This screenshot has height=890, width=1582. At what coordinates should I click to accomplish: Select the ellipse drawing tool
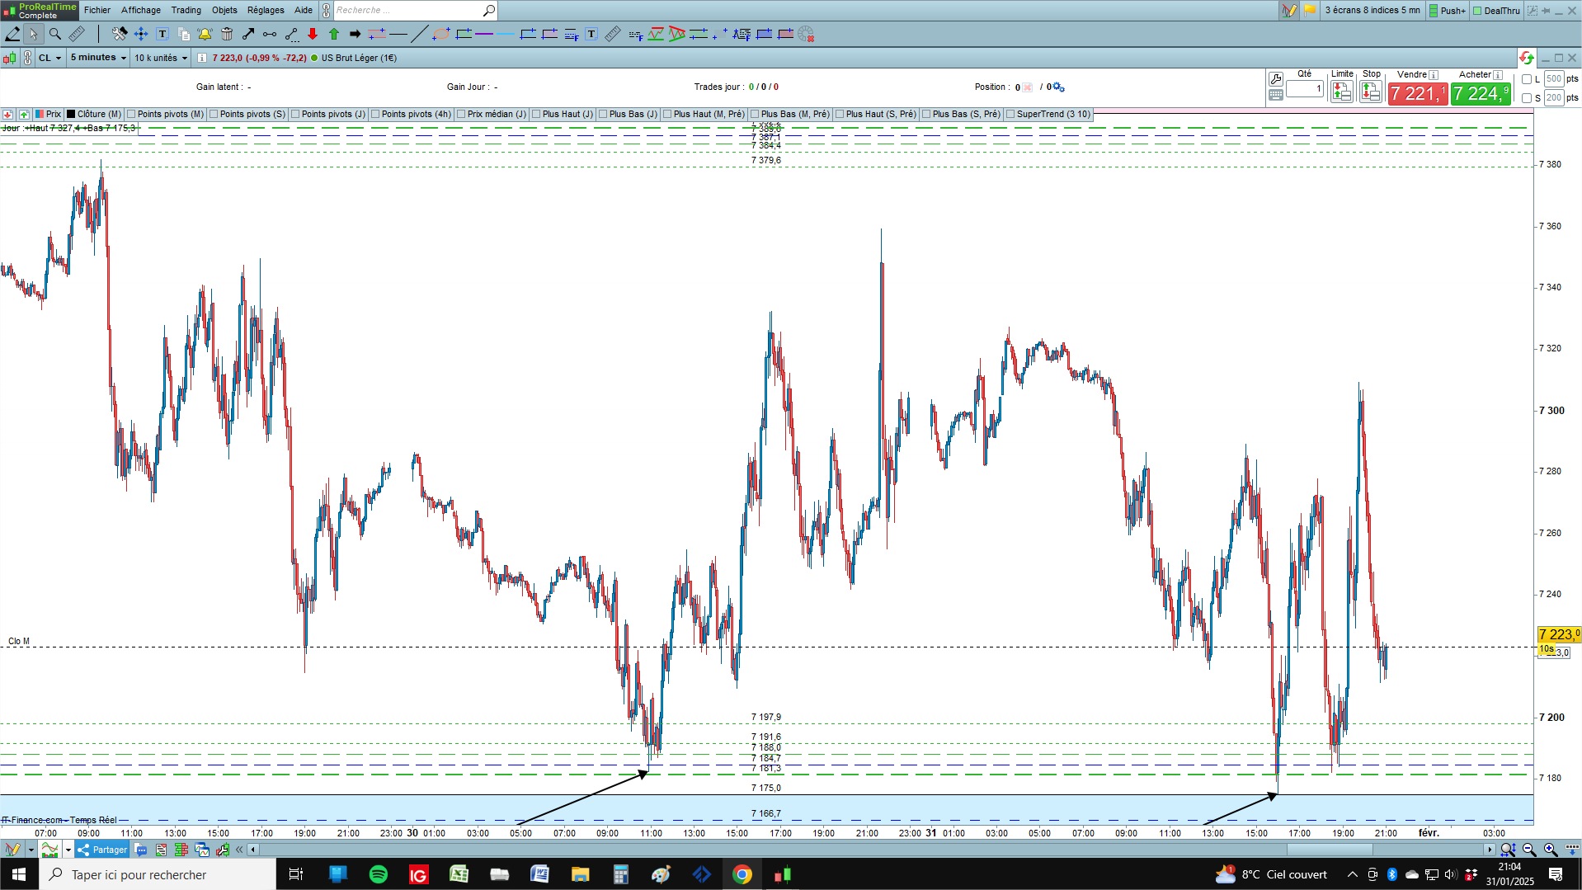pyautogui.click(x=441, y=34)
